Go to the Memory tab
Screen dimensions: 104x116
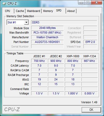48,11
